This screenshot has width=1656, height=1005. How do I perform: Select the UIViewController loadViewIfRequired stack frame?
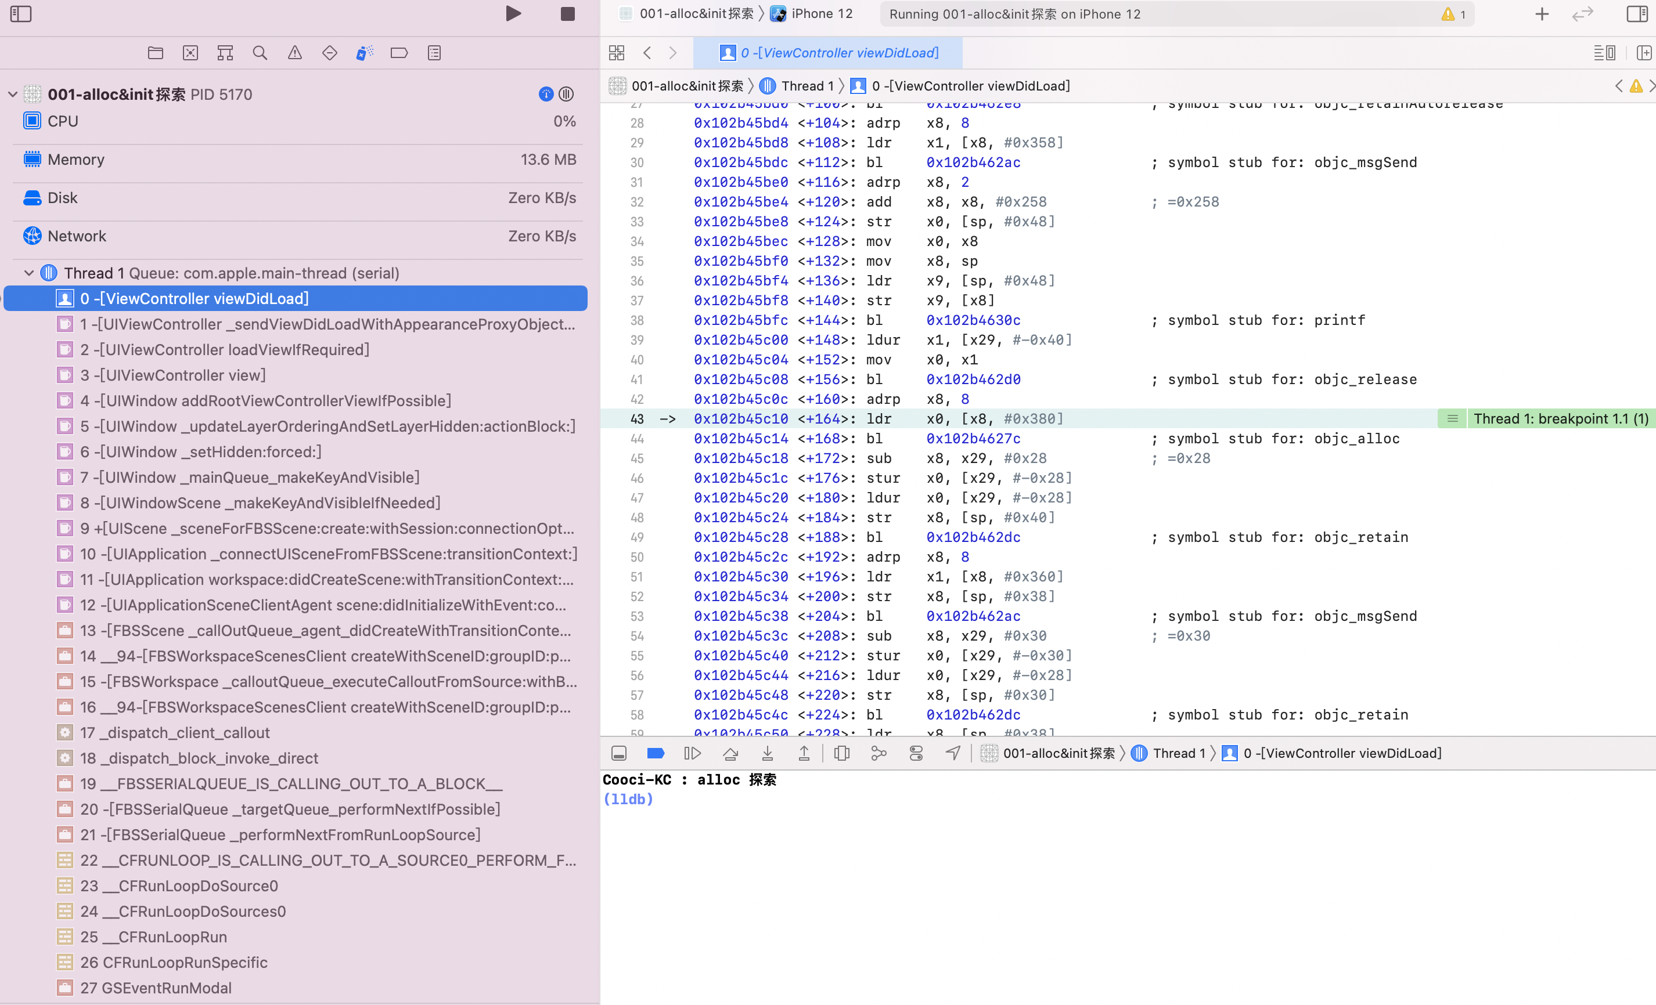(x=225, y=350)
